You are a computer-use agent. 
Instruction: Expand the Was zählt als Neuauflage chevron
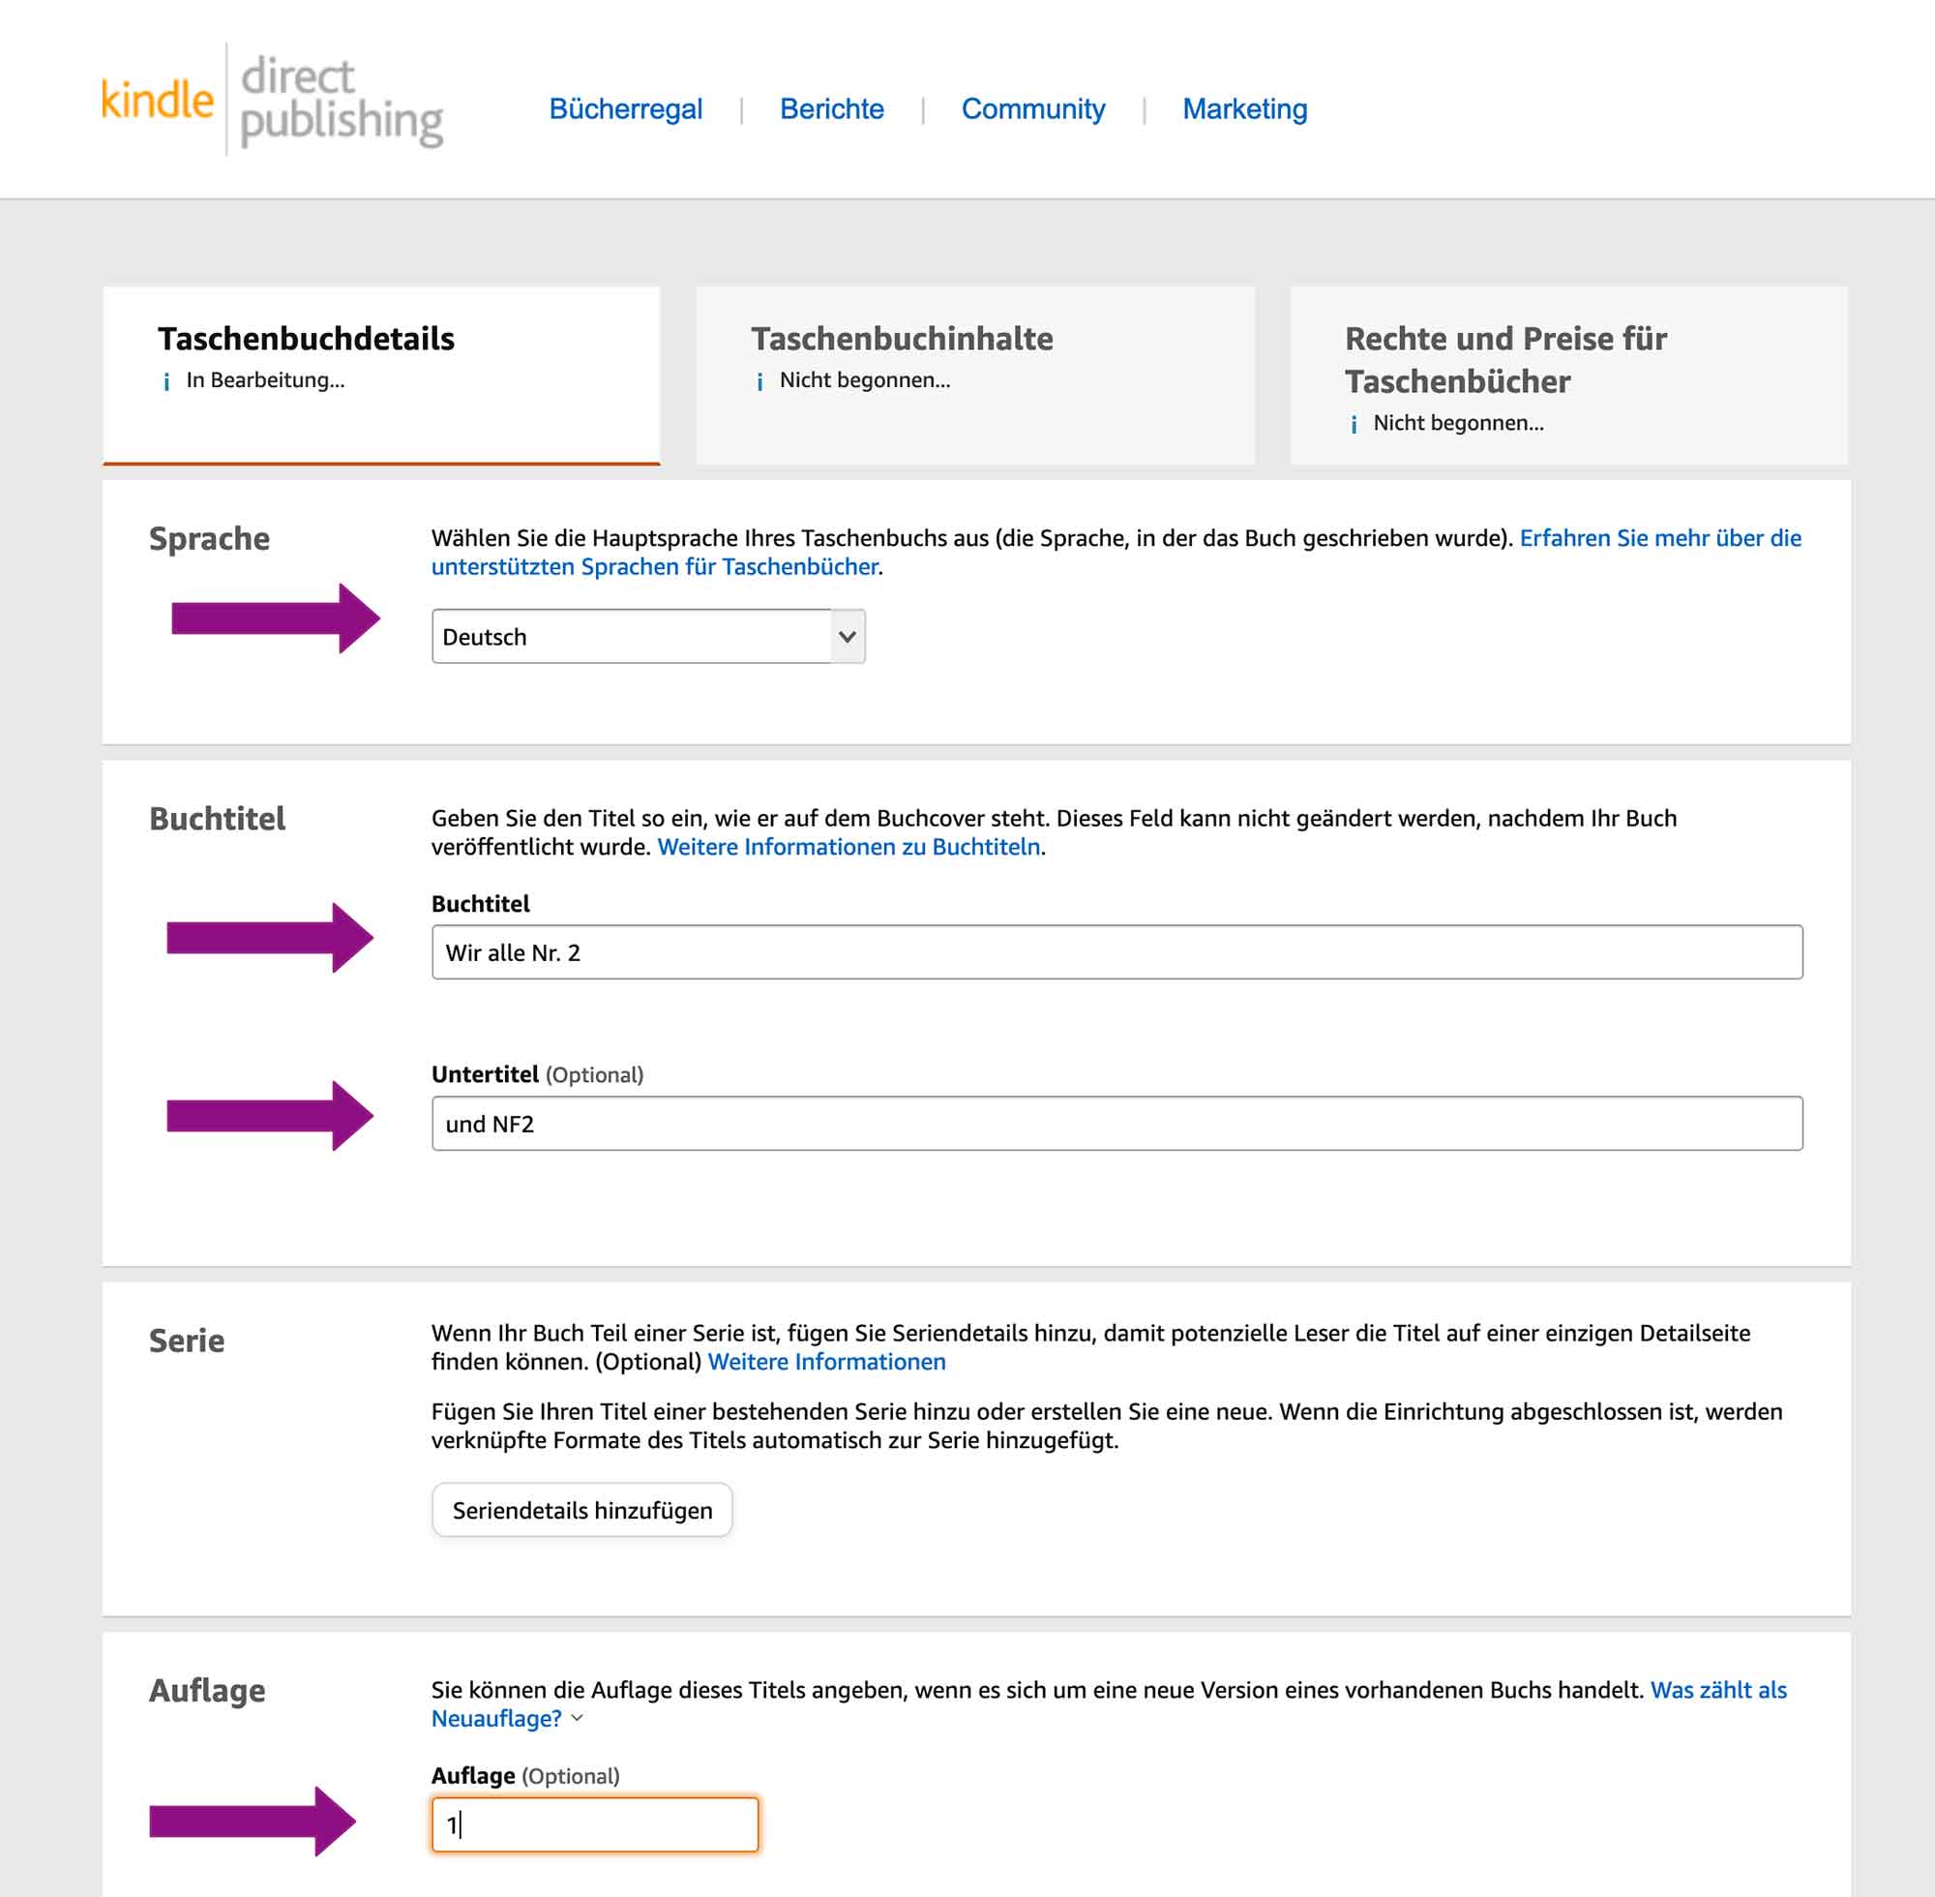(578, 1718)
